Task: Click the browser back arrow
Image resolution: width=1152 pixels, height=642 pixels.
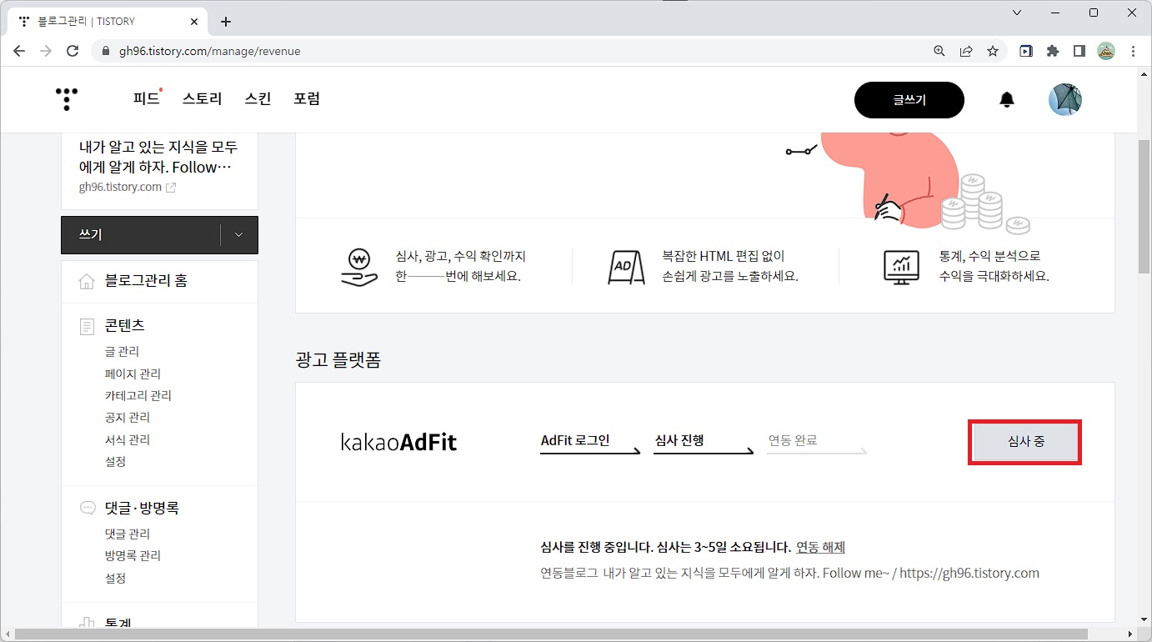Action: tap(19, 51)
